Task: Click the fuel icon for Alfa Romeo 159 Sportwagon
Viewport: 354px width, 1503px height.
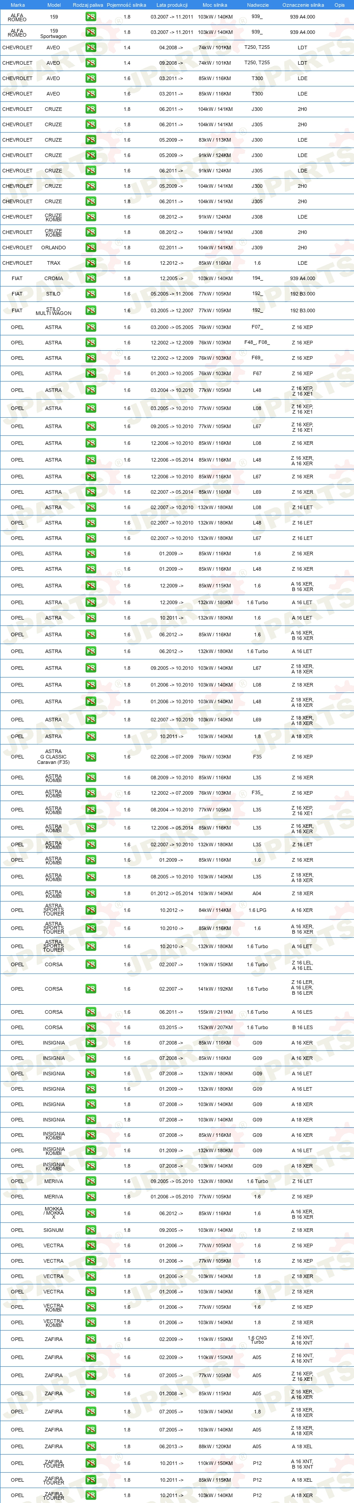Action: pyautogui.click(x=91, y=32)
